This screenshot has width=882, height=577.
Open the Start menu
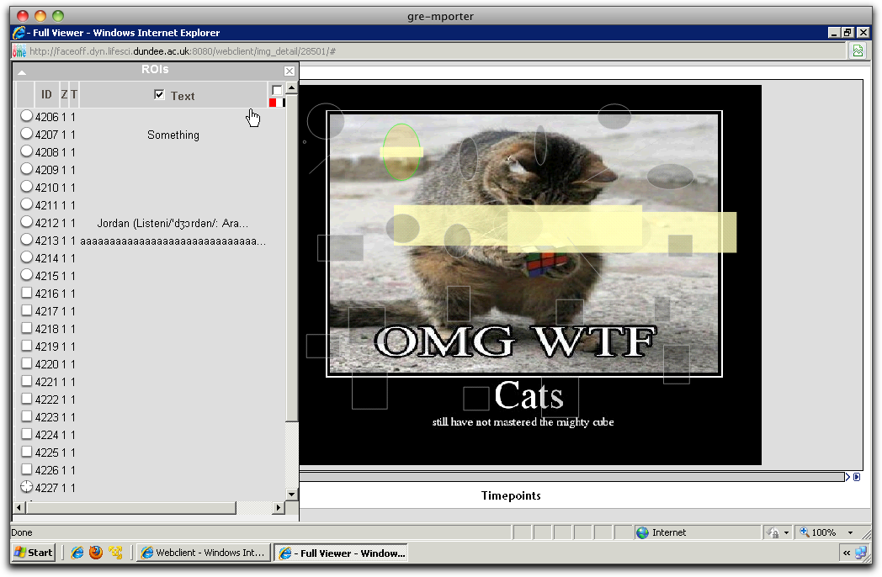(33, 553)
